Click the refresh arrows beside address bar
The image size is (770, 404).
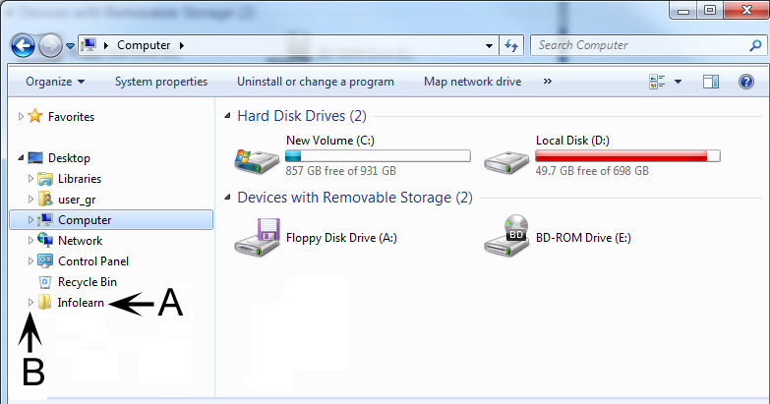(511, 45)
